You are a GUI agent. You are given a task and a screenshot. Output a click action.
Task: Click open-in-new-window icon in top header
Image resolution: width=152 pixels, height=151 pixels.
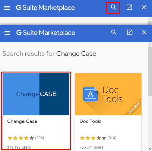(x=129, y=7)
